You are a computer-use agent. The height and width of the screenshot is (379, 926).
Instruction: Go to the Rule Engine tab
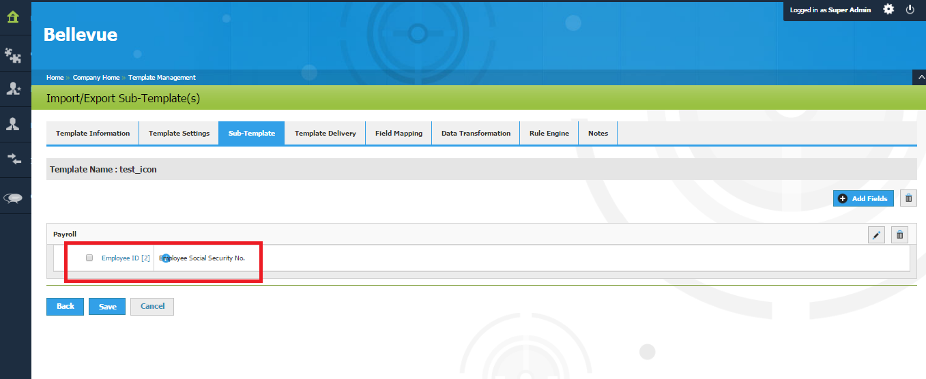coord(549,134)
